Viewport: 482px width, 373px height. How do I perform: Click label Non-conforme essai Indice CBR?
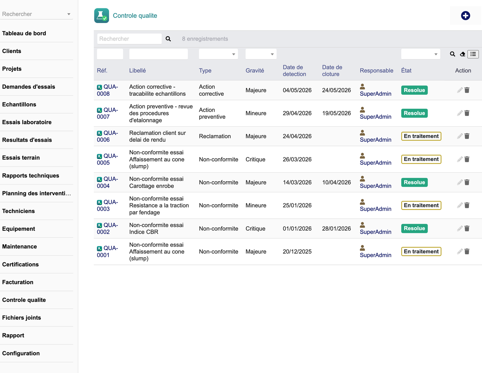click(156, 228)
